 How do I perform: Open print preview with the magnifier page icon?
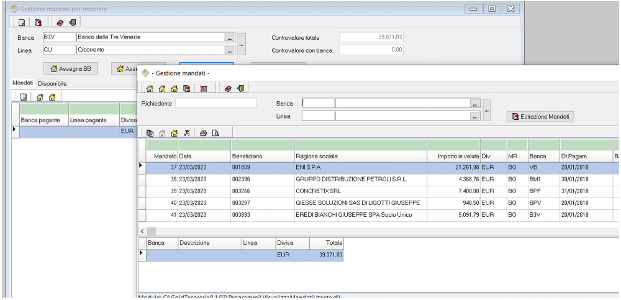215,132
